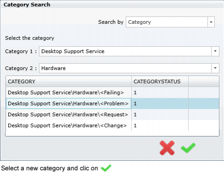
Task: Click the Select the category label
Action: click(30, 38)
